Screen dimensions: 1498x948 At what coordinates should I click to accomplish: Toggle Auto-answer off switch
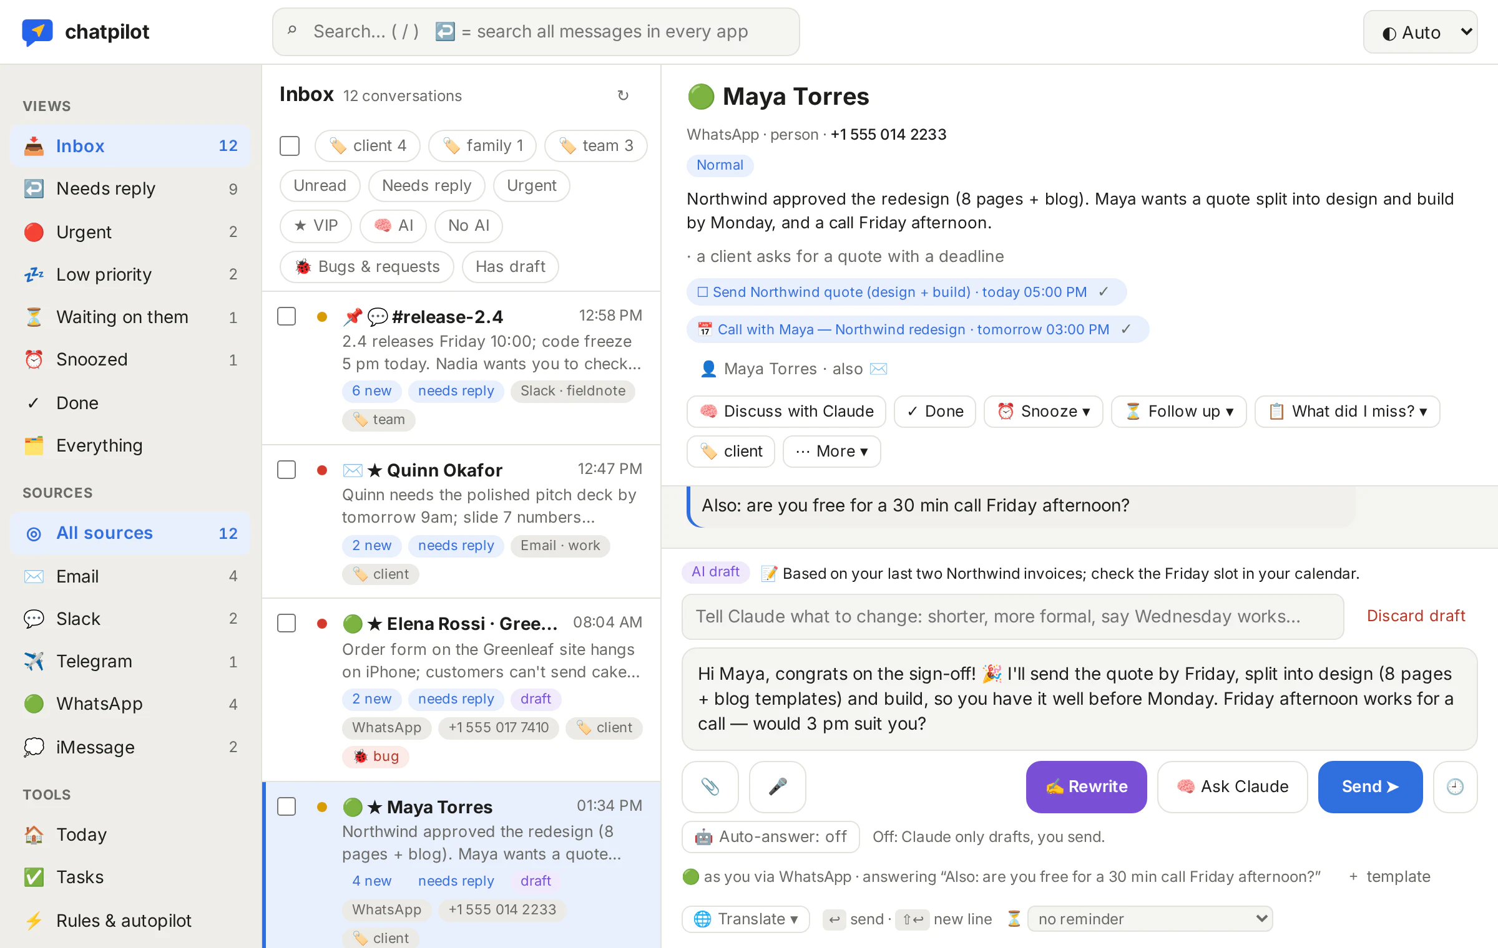pos(771,836)
